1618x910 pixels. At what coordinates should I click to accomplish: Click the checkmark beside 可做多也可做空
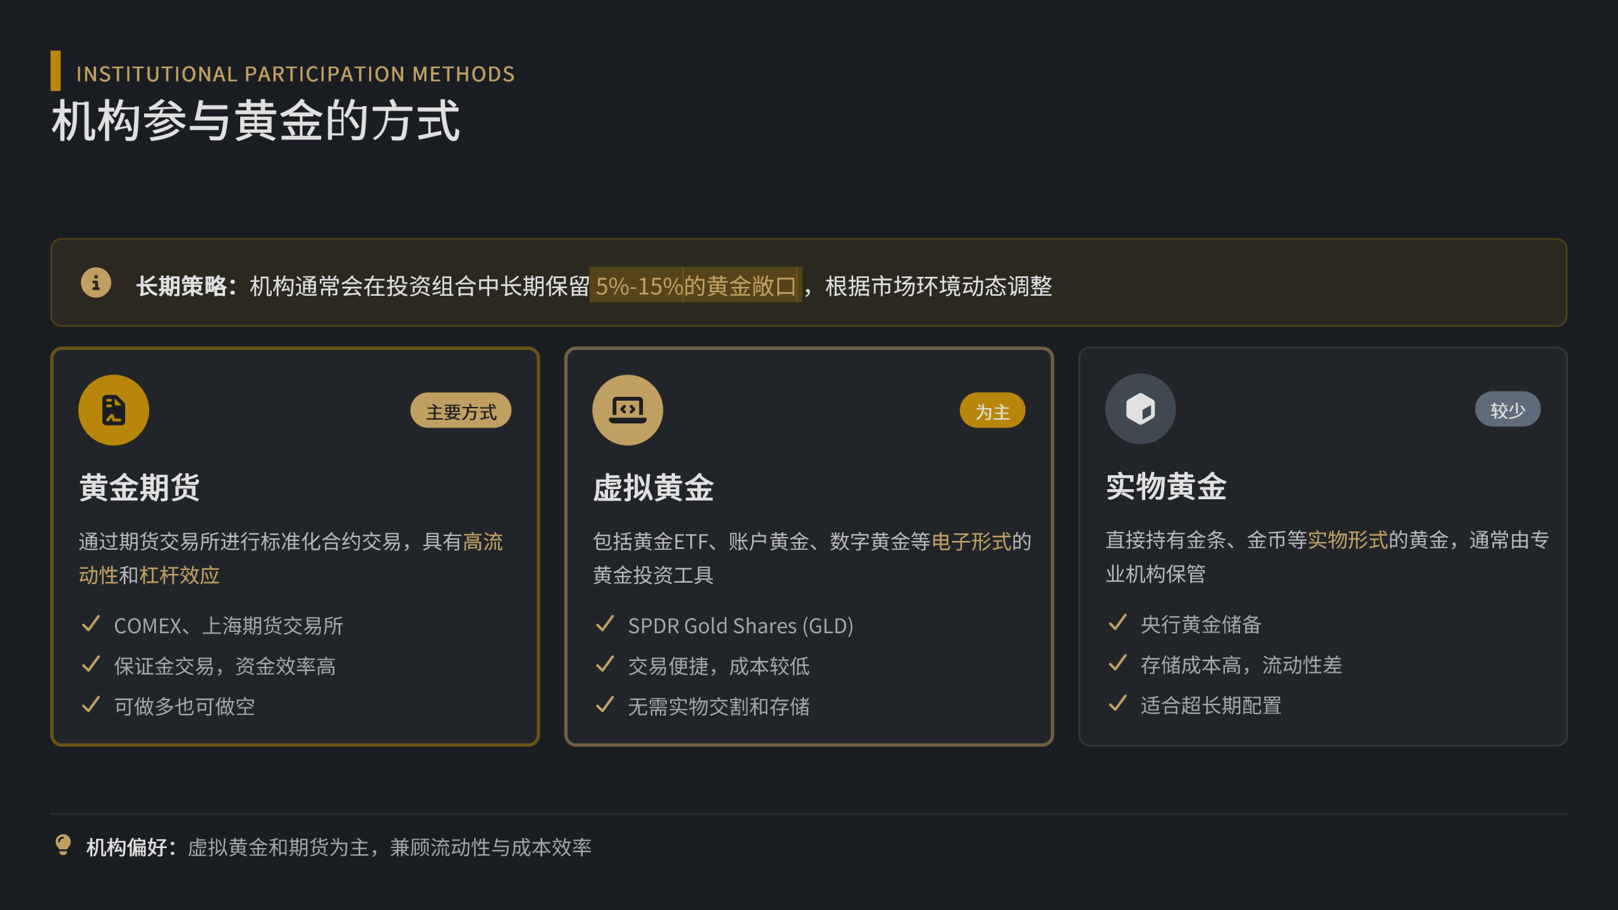point(91,705)
